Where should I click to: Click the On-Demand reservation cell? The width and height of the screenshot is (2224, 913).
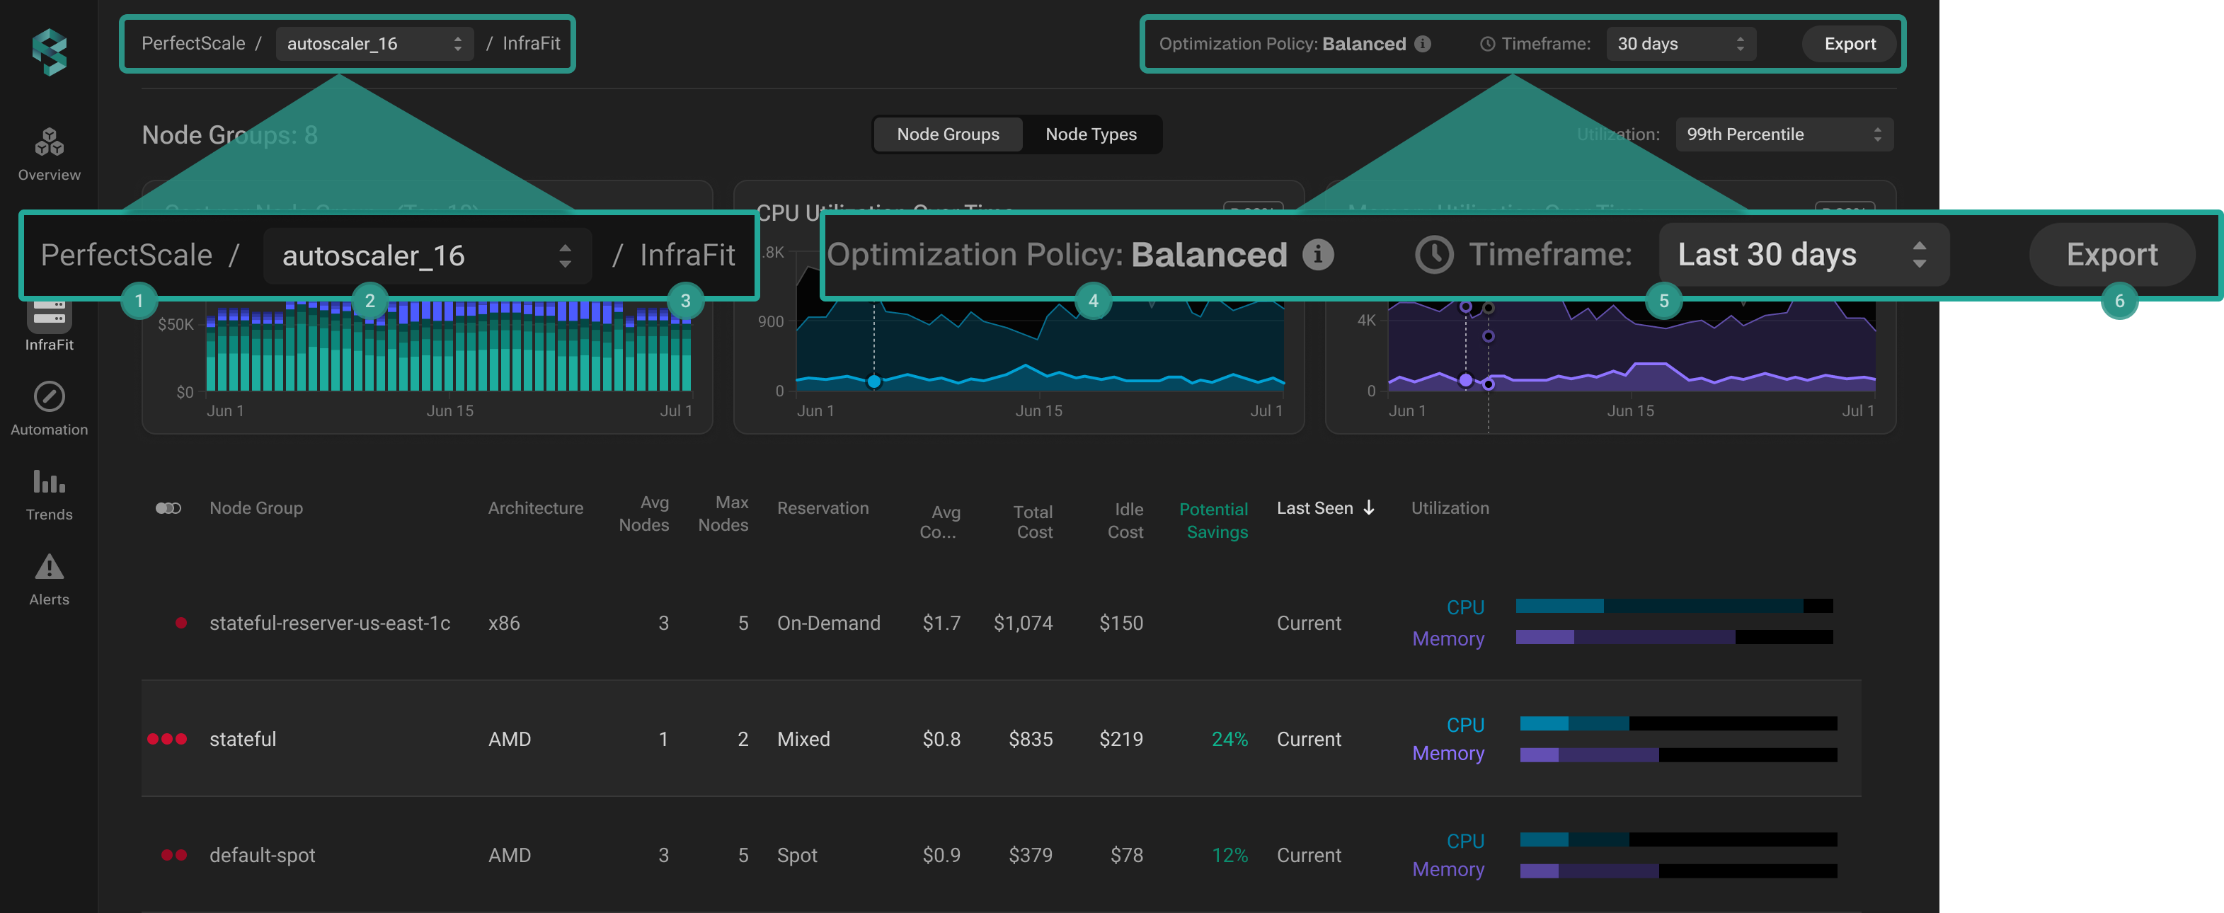(x=829, y=623)
